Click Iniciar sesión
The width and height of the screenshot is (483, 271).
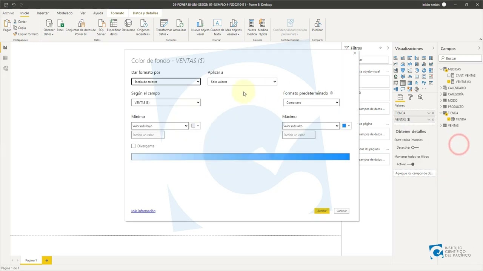point(431,5)
